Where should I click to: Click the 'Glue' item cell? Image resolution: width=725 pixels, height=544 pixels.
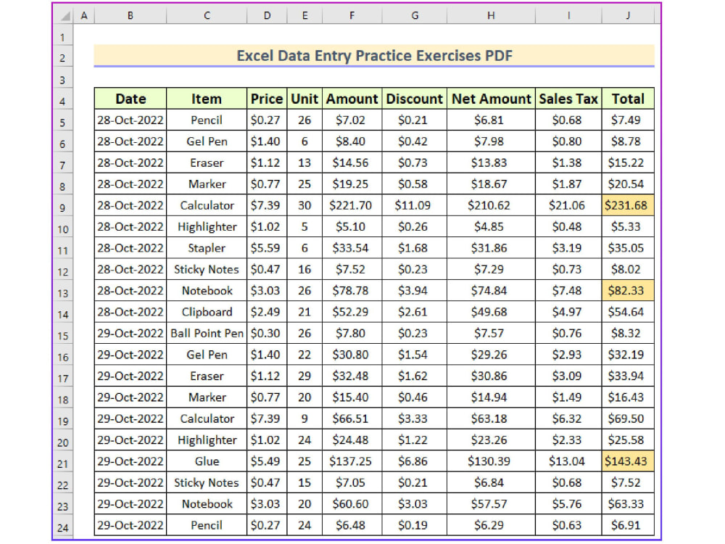tap(207, 461)
